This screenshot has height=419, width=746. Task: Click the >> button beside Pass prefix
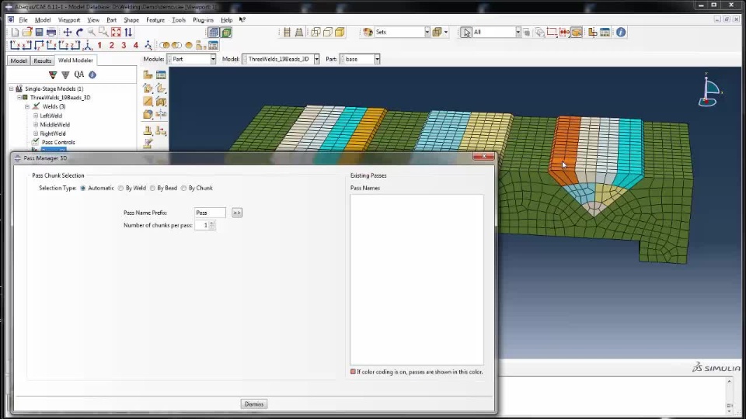[x=237, y=213]
